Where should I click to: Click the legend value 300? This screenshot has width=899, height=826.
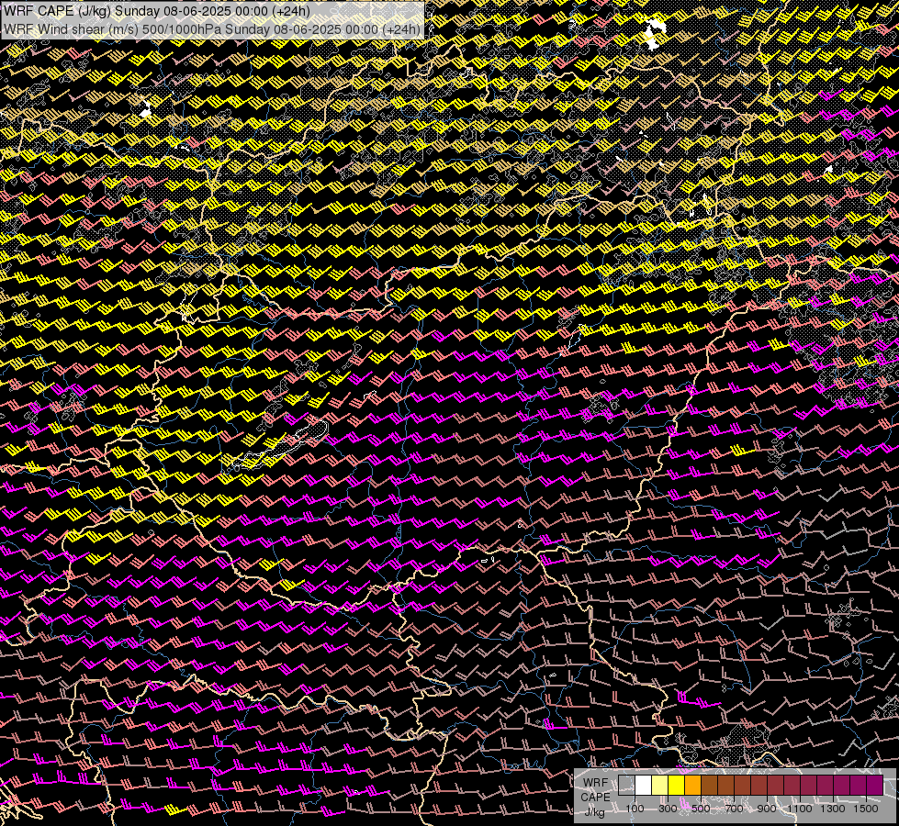668,809
